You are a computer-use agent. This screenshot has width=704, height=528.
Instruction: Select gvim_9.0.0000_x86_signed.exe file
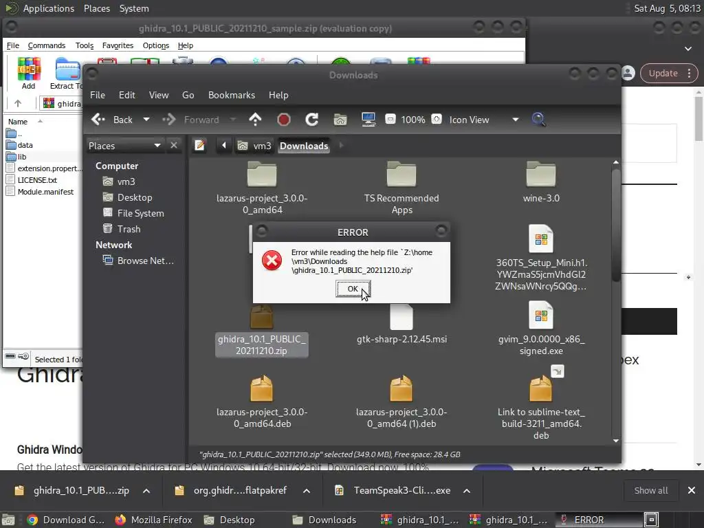[x=541, y=329]
